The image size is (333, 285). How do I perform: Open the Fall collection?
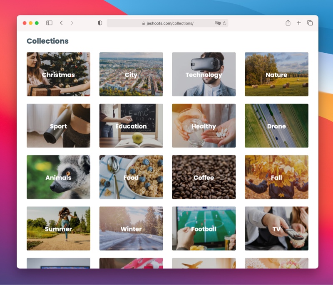click(276, 177)
